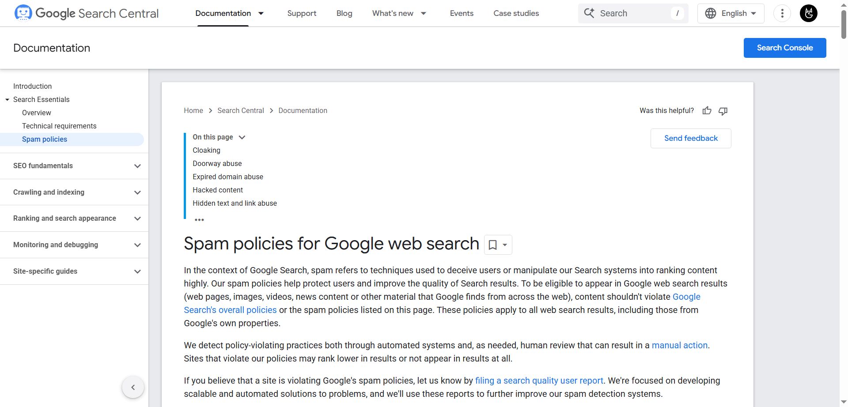This screenshot has width=848, height=407.
Task: Open the Support tab
Action: tap(302, 13)
